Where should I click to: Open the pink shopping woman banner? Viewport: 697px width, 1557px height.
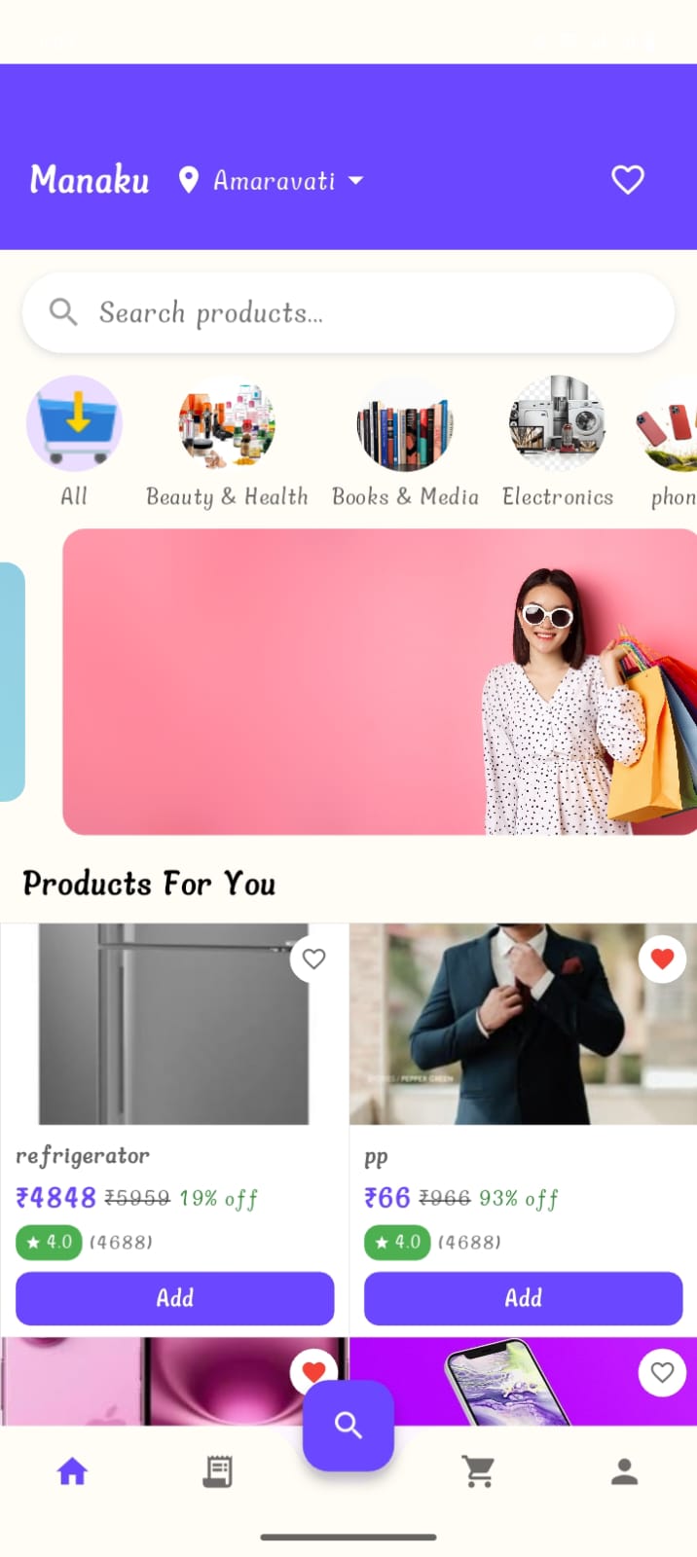coord(380,681)
